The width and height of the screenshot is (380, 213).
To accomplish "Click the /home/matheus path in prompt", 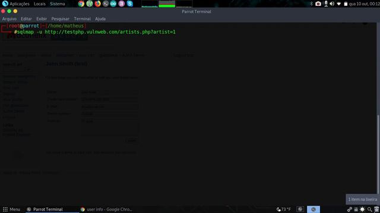I will pyautogui.click(x=66, y=26).
